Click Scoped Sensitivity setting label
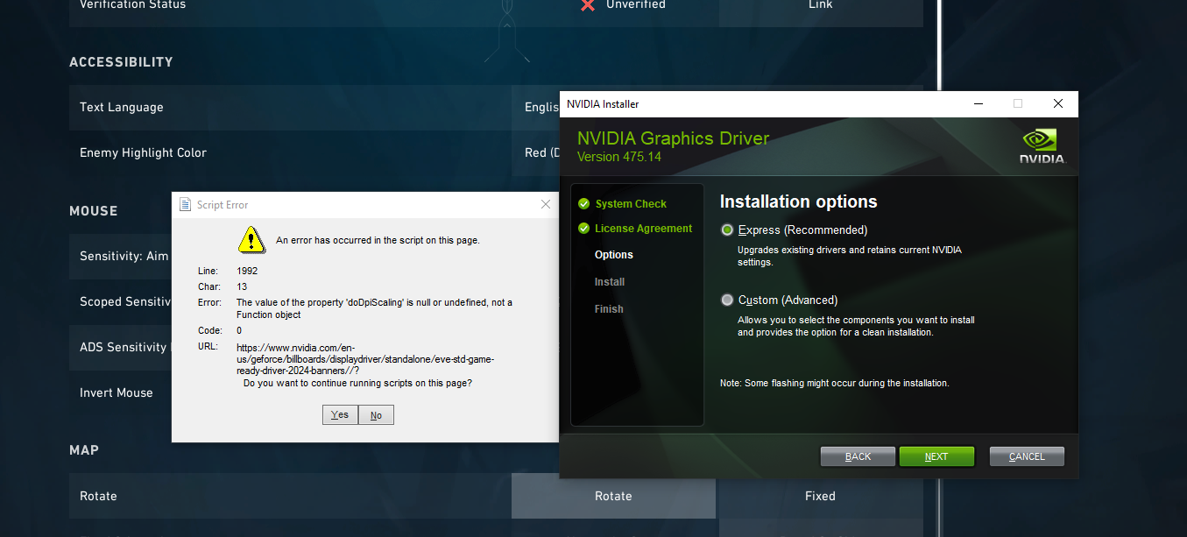Image resolution: width=1187 pixels, height=537 pixels. click(x=125, y=302)
